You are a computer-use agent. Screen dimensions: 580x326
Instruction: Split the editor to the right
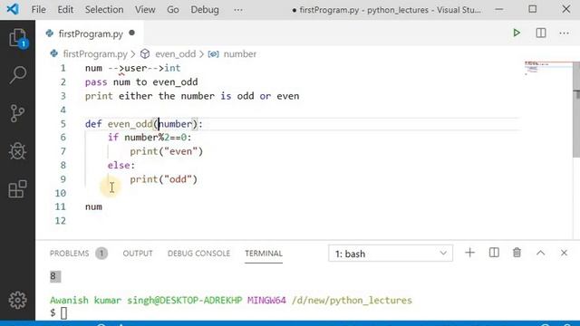(541, 34)
